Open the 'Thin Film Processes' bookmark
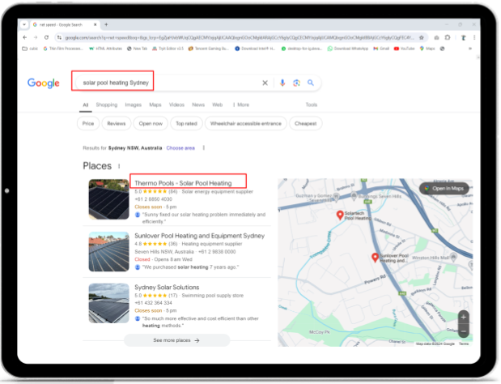Image resolution: width=501 pixels, height=384 pixels. 63,49
